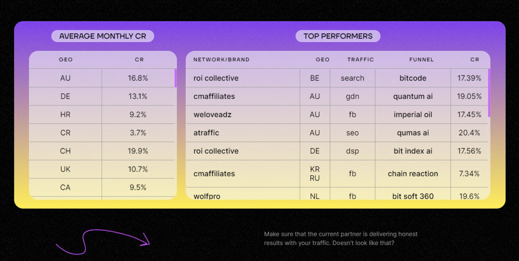Click the 20.4% CR value

coord(469,133)
